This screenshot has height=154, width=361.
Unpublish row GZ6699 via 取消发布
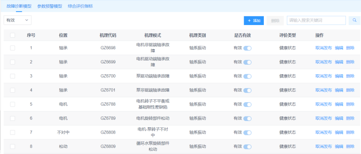(x=323, y=62)
